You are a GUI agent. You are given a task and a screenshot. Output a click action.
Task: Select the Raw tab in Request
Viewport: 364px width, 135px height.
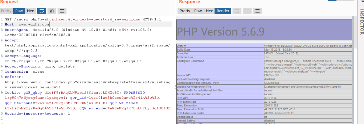point(19,11)
